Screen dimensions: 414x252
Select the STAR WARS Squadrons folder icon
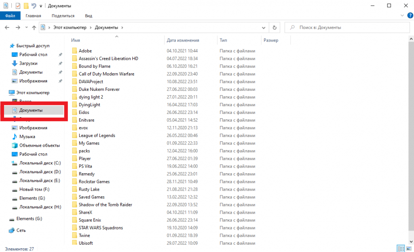(74, 227)
